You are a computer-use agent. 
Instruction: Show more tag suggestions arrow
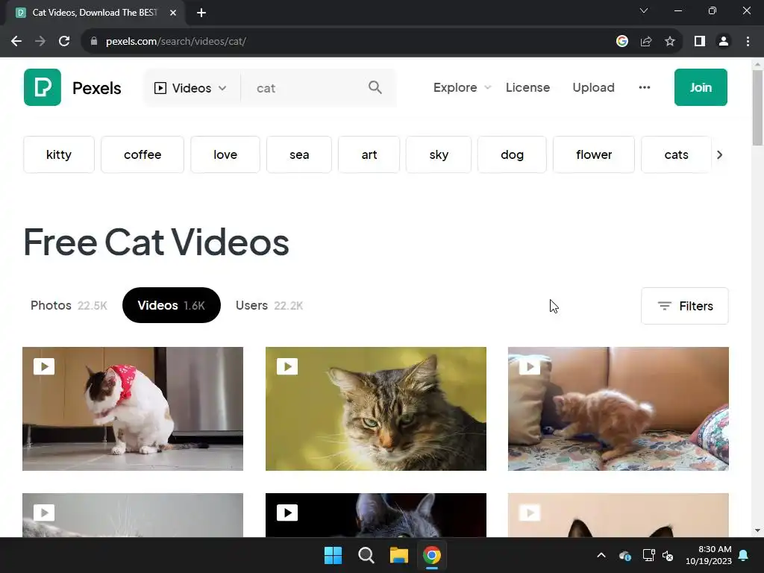pos(720,154)
